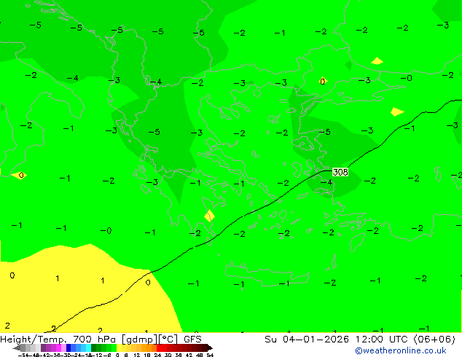Click the legend value label 12
This screenshot has width=462, height=357.
[137, 355]
